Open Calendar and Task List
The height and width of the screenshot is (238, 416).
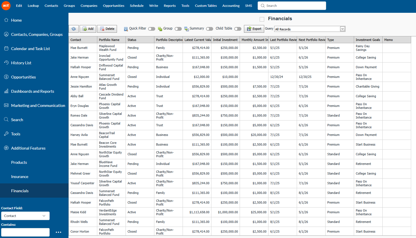pyautogui.click(x=30, y=49)
